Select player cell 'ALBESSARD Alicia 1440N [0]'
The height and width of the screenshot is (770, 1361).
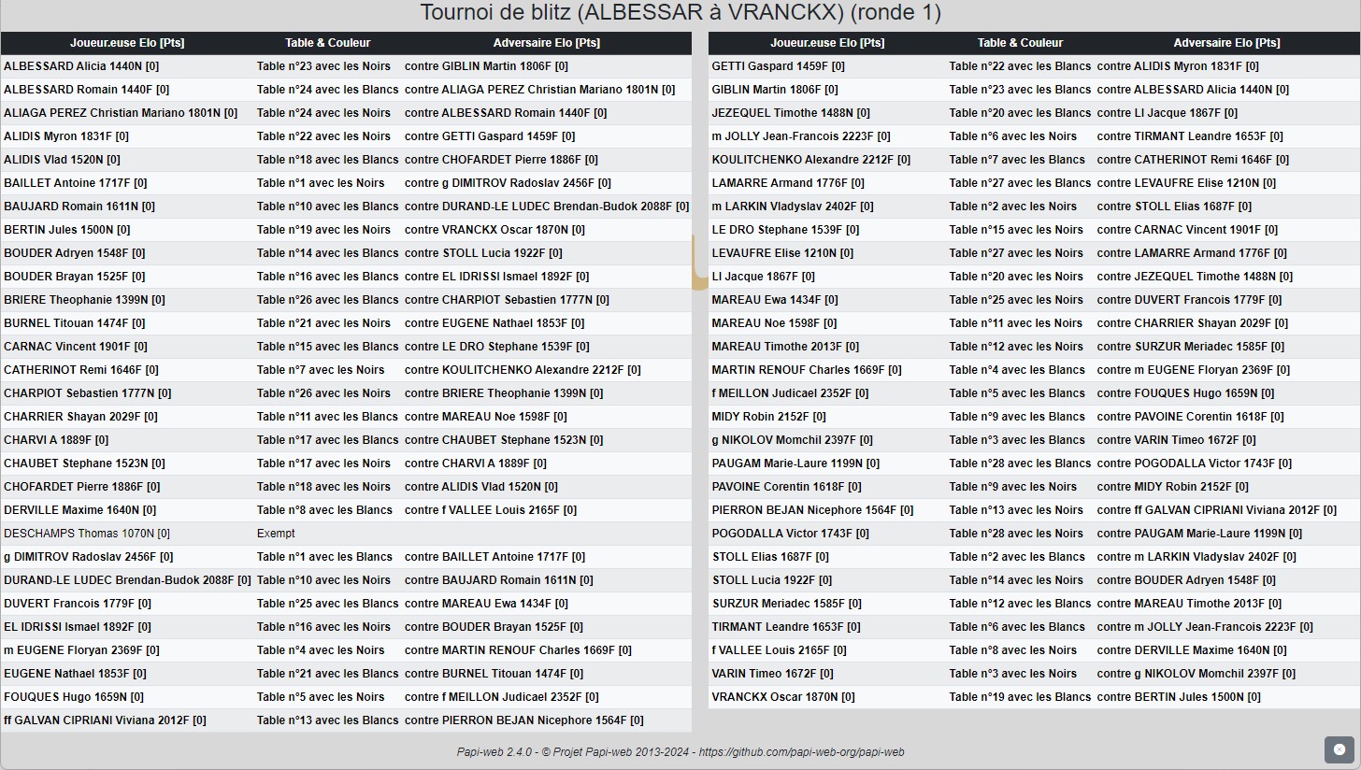point(81,66)
